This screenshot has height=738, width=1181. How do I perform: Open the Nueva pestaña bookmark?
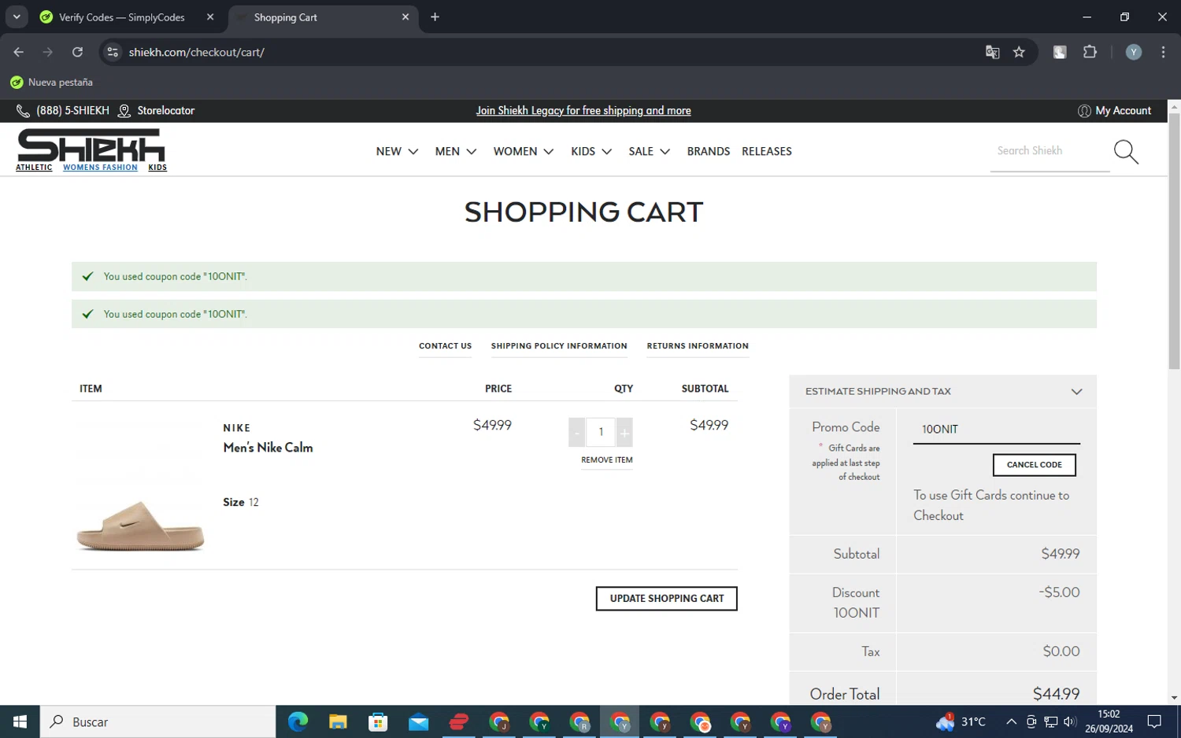pyautogui.click(x=52, y=83)
